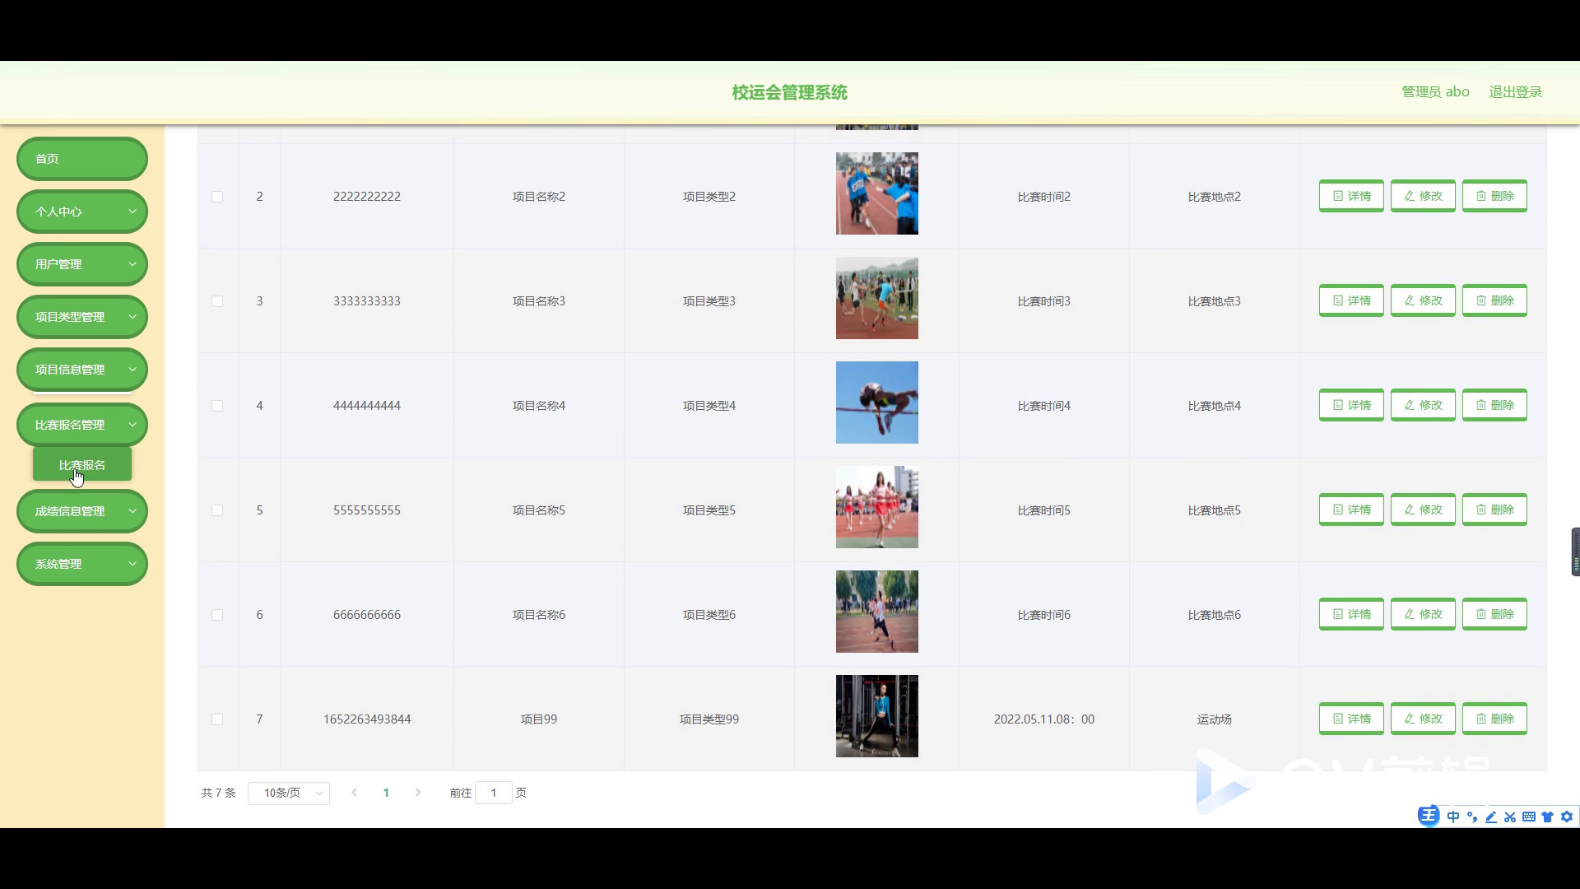This screenshot has width=1580, height=889.
Task: Open the row 7 gym photo thumbnail
Action: click(877, 716)
